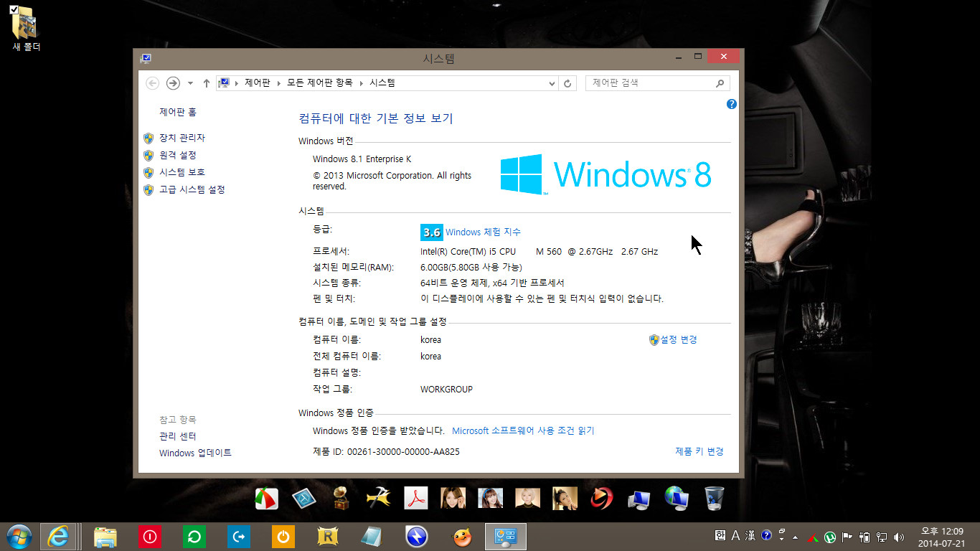Click the blue log off taskbar icon
This screenshot has height=551, width=980.
[239, 537]
